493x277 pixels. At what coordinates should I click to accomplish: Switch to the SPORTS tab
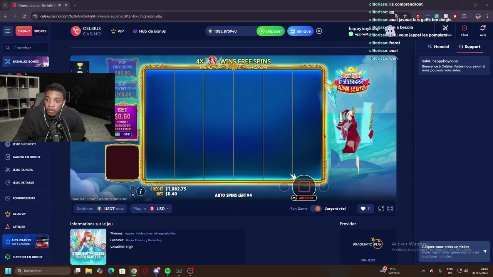click(40, 31)
